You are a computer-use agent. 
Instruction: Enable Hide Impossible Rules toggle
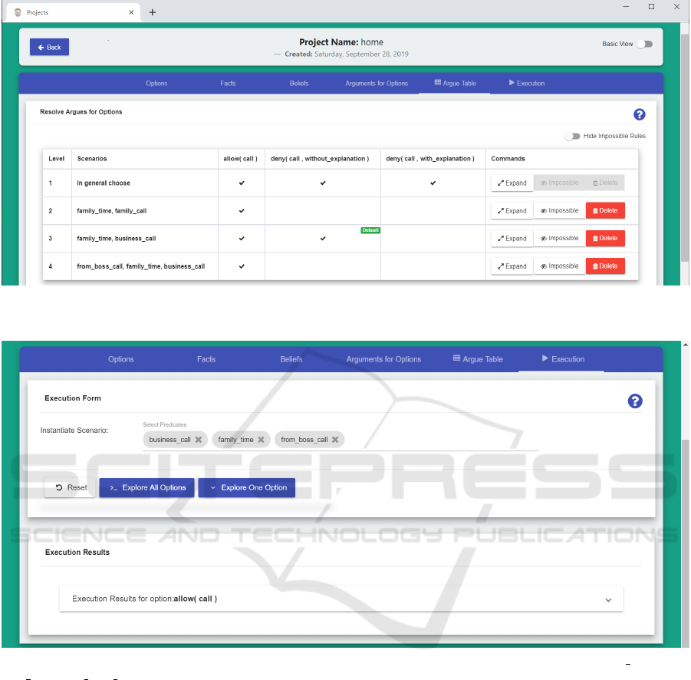coord(572,136)
